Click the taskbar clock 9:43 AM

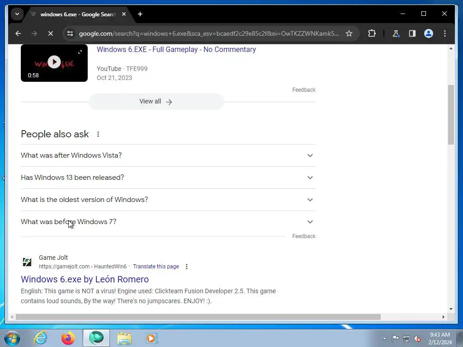(x=440, y=338)
